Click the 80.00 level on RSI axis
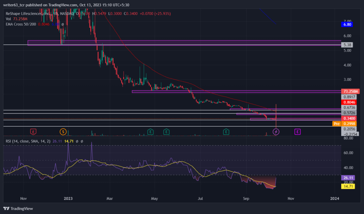The height and width of the screenshot is (214, 364). point(348,138)
